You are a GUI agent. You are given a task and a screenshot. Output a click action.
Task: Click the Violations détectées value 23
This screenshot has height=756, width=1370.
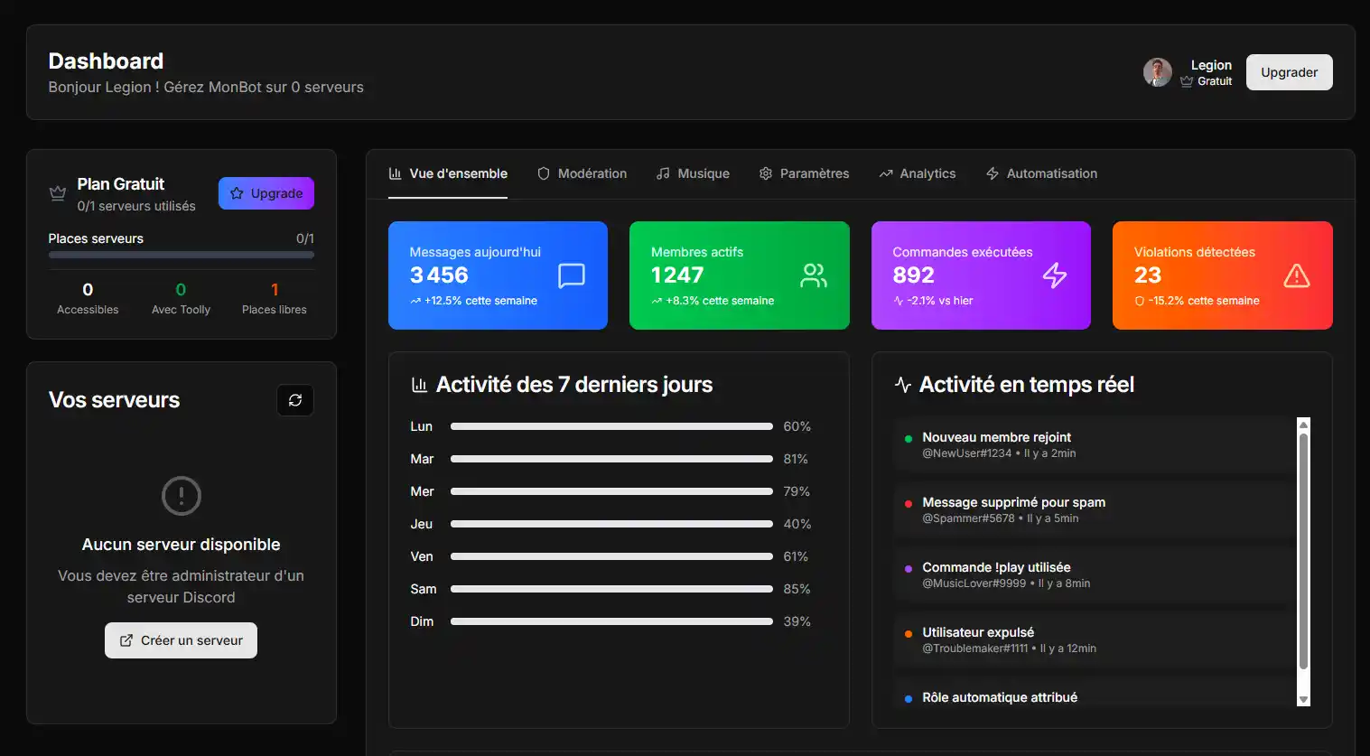pyautogui.click(x=1148, y=275)
